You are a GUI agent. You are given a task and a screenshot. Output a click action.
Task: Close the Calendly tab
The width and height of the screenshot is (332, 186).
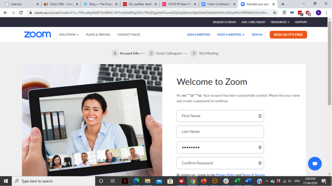point(38,4)
